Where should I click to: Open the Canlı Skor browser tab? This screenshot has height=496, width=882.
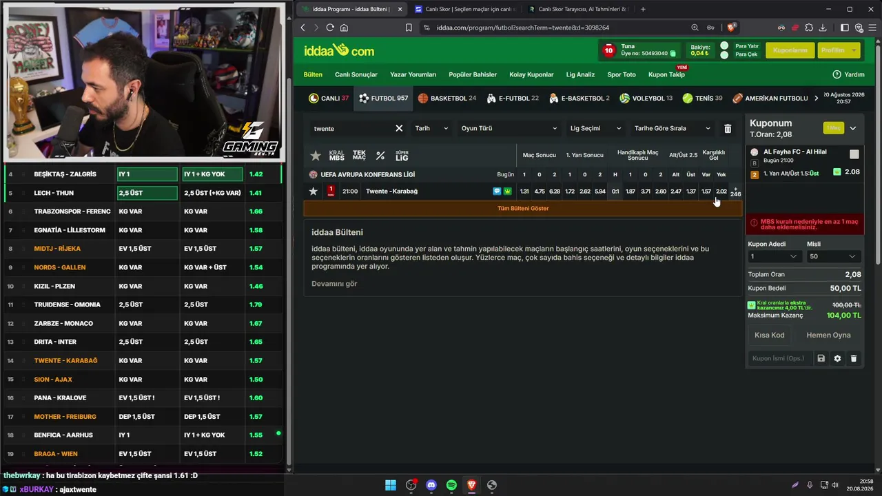464,9
